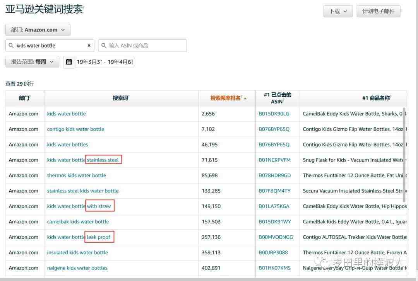This screenshot has height=281, width=418.
Task: Open ASIN link B076BYP65Q in kids water bottles row
Action: pyautogui.click(x=274, y=145)
